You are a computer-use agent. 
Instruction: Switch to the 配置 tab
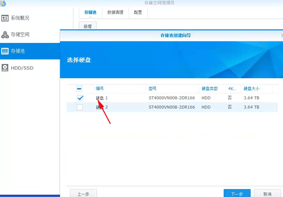(x=138, y=13)
